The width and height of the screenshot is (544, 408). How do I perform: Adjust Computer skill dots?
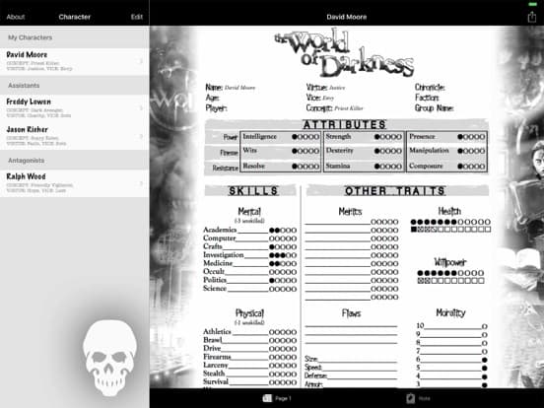[x=283, y=238]
